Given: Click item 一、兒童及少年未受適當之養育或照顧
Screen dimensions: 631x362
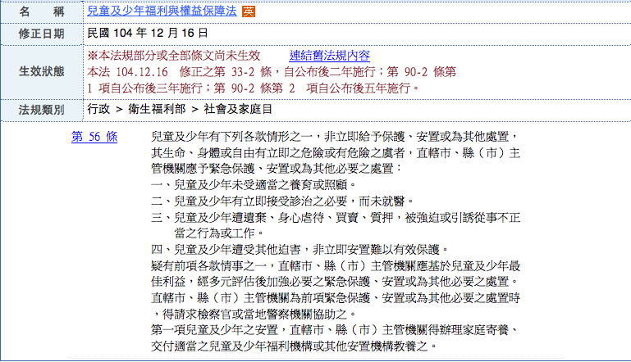Looking at the screenshot, I should click(x=250, y=184).
